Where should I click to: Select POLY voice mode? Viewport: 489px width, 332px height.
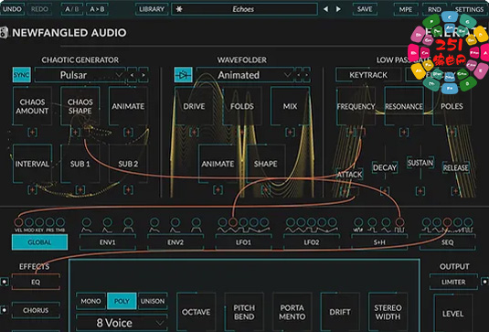[122, 301]
